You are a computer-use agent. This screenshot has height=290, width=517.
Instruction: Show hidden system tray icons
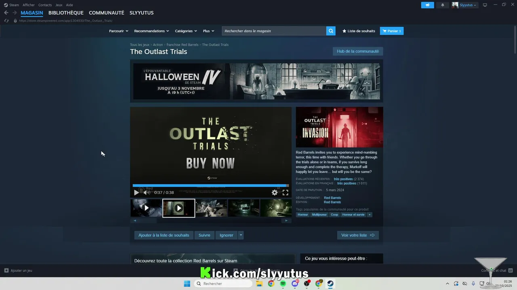447,284
